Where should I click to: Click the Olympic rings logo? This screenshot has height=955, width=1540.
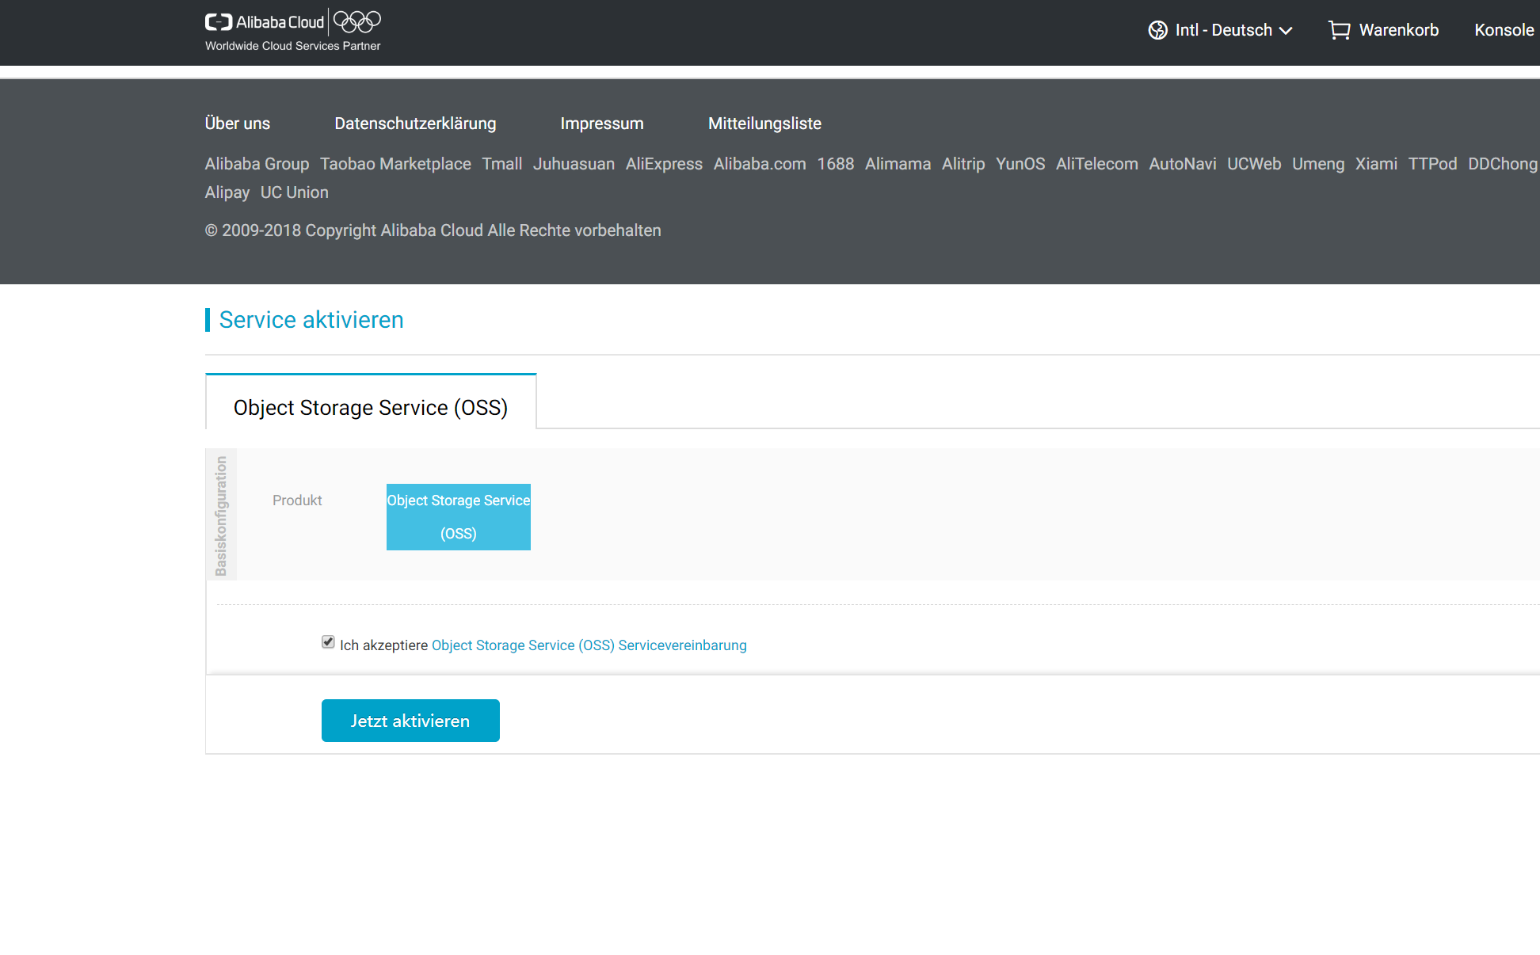(x=357, y=21)
